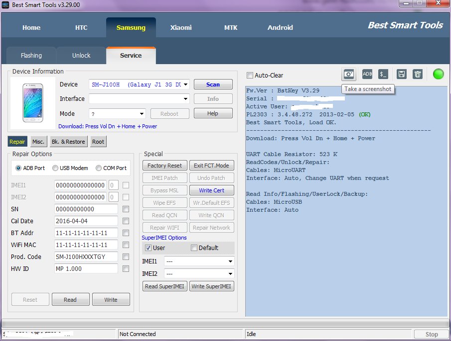The width and height of the screenshot is (451, 341).
Task: Tick the IMEI1 row checkbox
Action: 126,185
